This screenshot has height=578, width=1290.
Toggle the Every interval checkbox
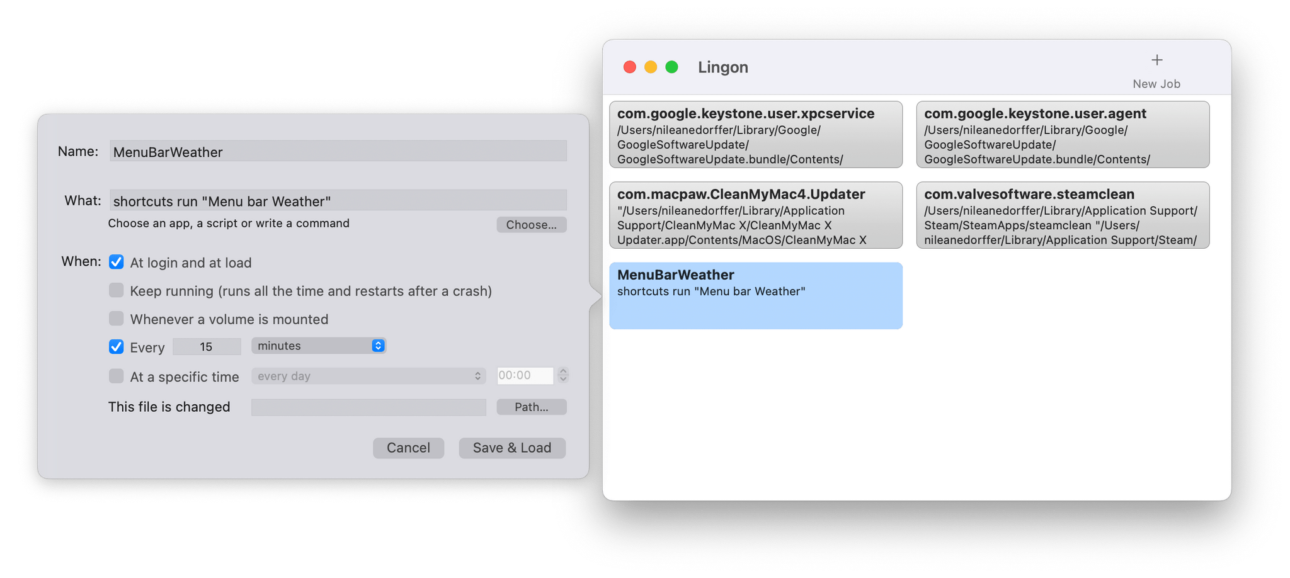117,347
